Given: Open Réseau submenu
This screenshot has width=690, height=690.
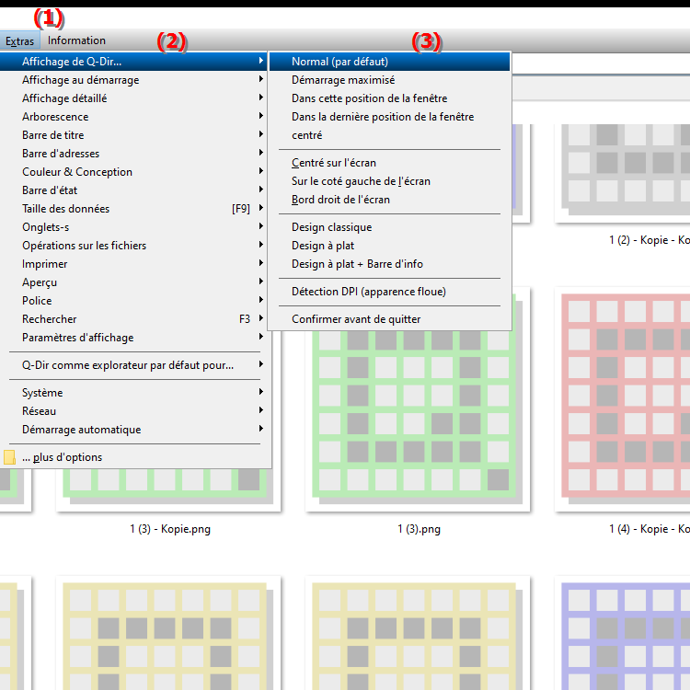Looking at the screenshot, I should [133, 411].
